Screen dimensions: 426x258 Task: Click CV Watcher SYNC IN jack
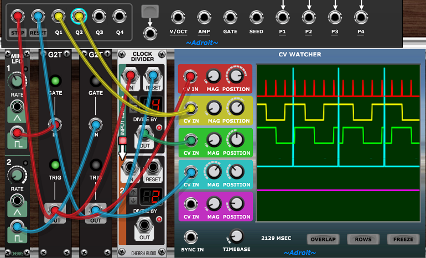pyautogui.click(x=191, y=238)
